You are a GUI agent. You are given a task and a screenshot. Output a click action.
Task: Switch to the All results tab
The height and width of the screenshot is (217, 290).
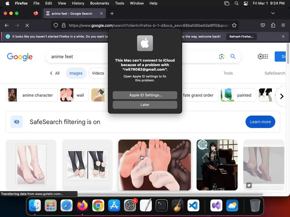point(55,73)
